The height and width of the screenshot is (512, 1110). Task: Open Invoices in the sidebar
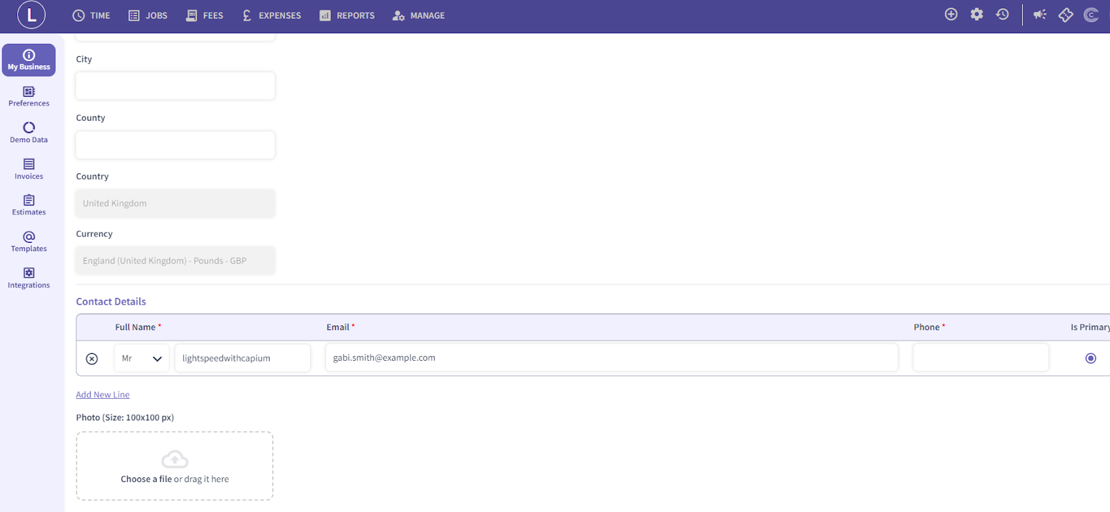tap(29, 169)
